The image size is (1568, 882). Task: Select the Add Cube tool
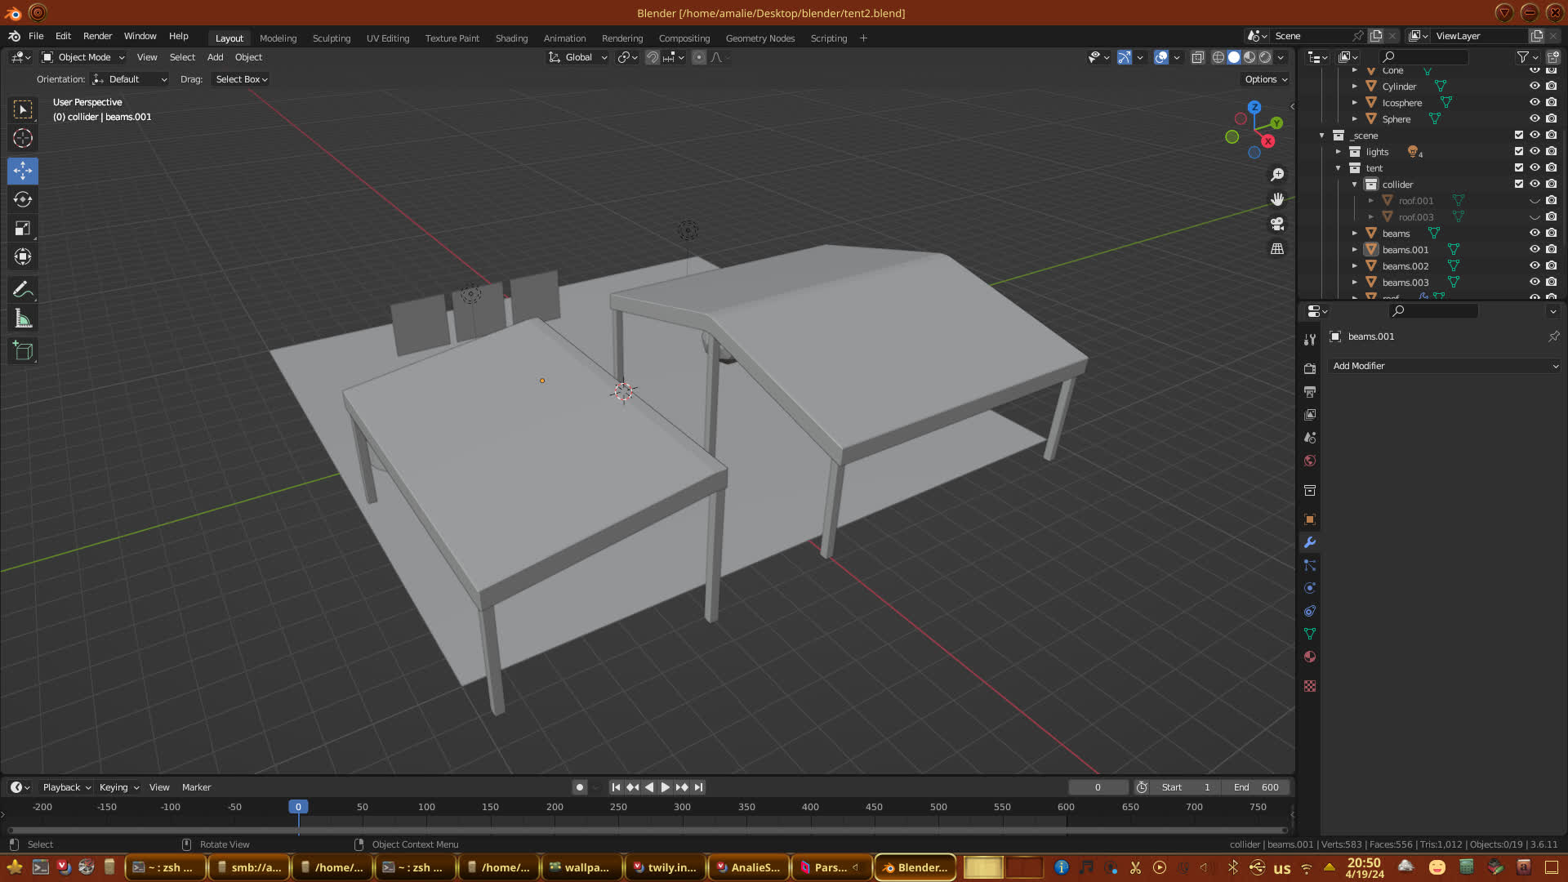coord(23,351)
